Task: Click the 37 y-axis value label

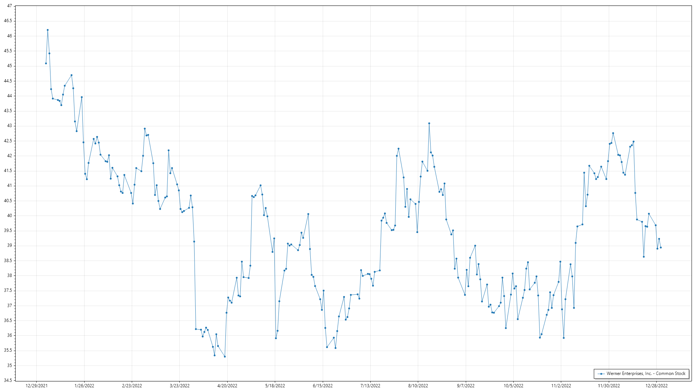Action: click(9, 306)
